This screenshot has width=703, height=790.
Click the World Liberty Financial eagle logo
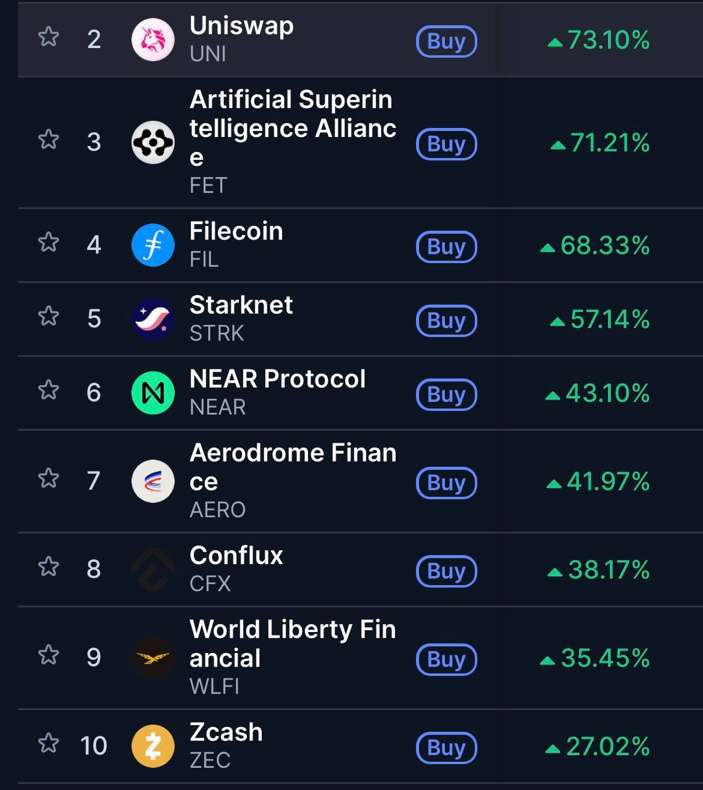153,658
